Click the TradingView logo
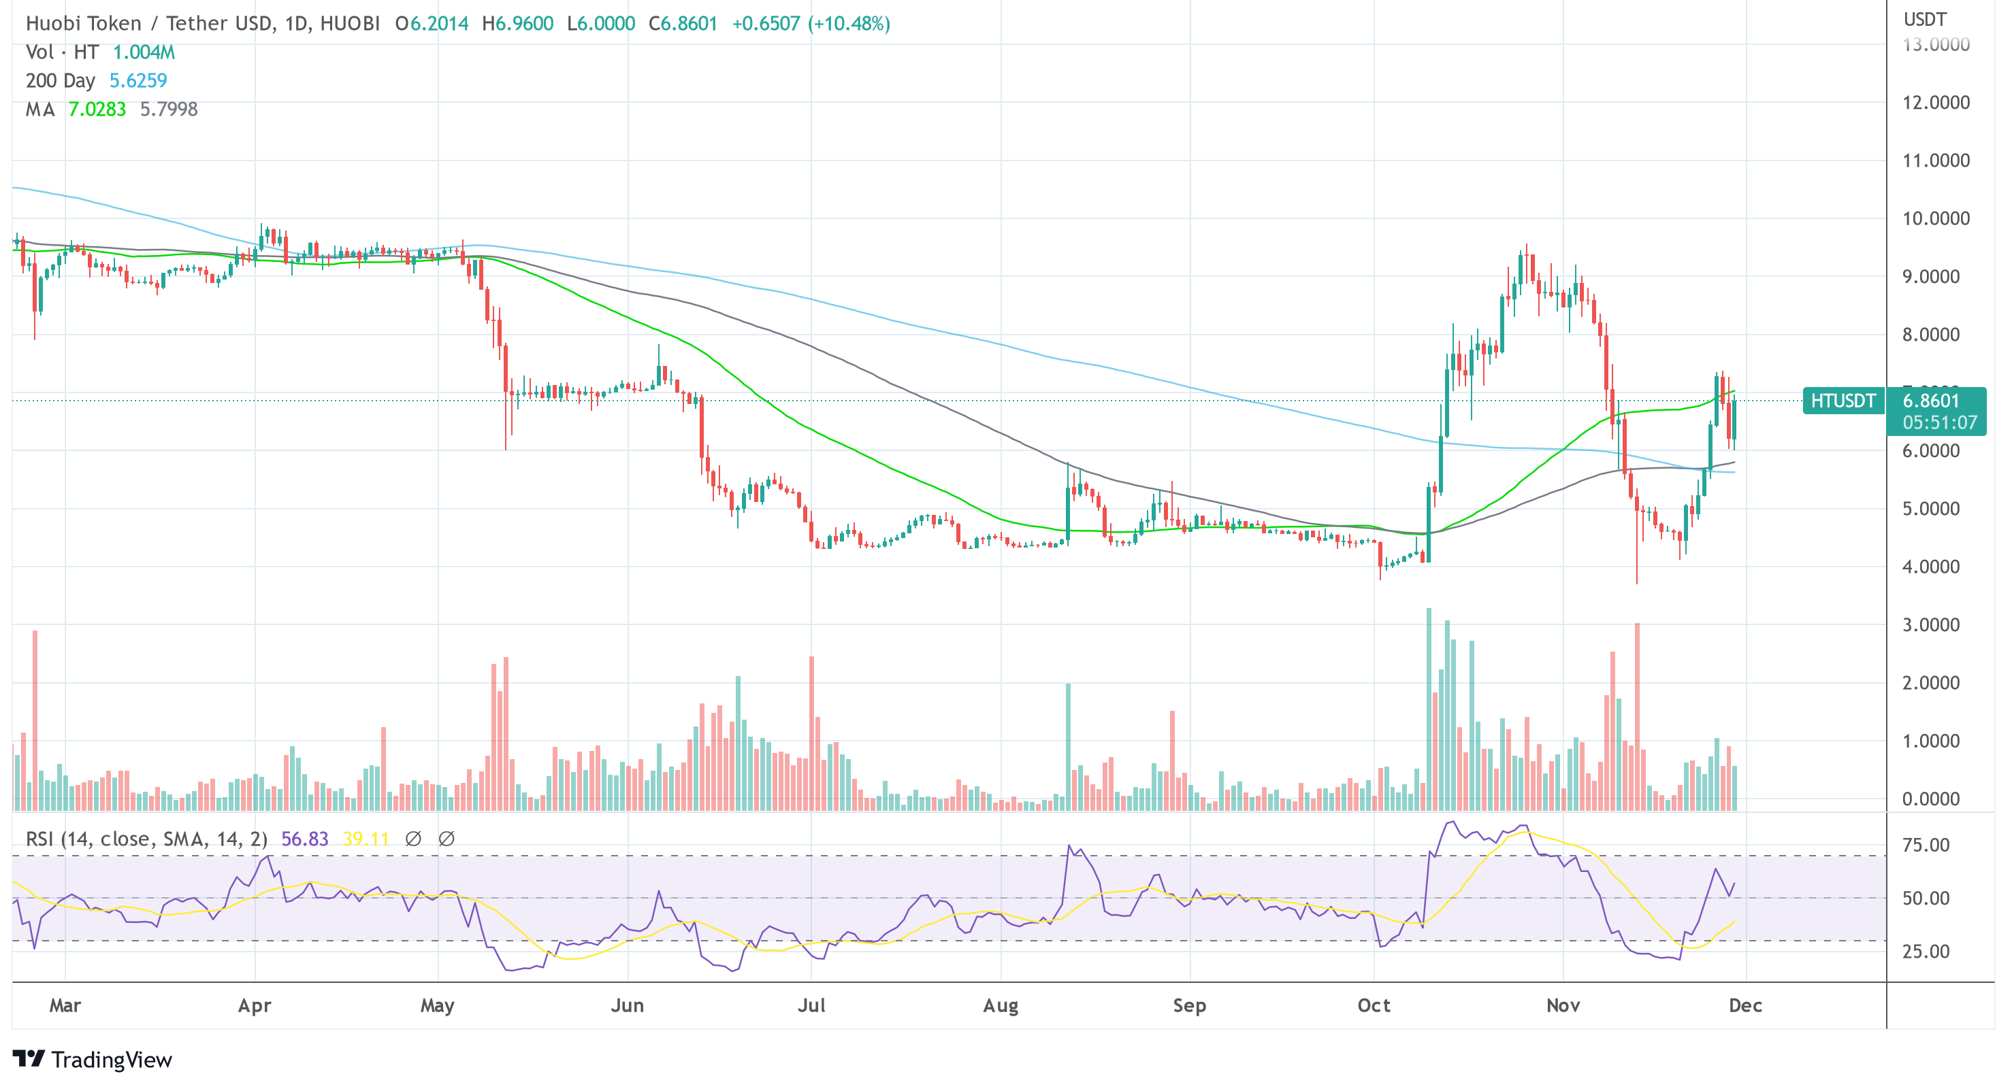Screen dimensions: 2012x1089 pyautogui.click(x=92, y=1059)
